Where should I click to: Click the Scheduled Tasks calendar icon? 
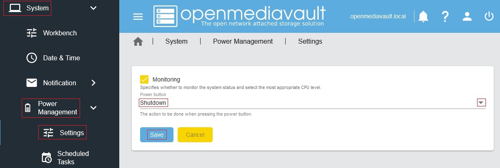click(x=47, y=158)
